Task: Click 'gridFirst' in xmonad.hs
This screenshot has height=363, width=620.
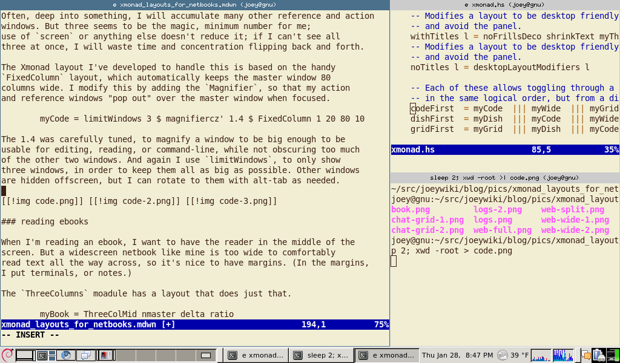Action: pyautogui.click(x=432, y=129)
